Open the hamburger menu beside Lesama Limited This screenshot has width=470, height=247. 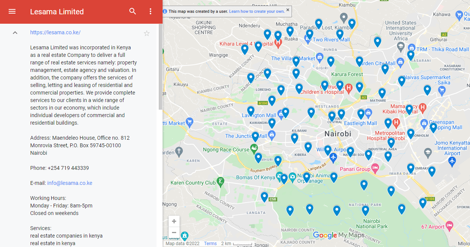pos(12,11)
